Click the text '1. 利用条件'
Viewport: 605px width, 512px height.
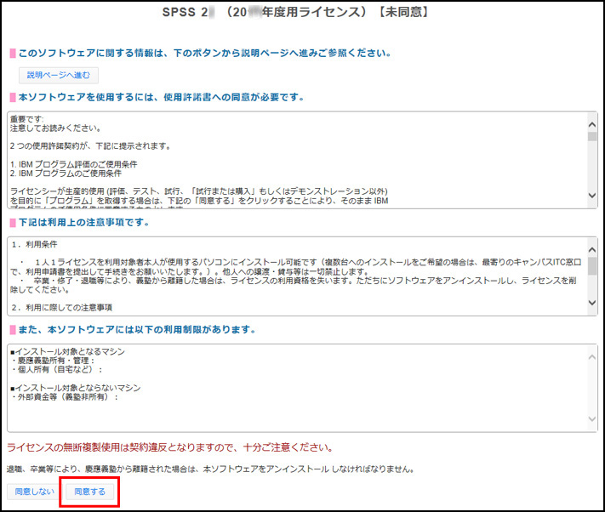click(34, 244)
